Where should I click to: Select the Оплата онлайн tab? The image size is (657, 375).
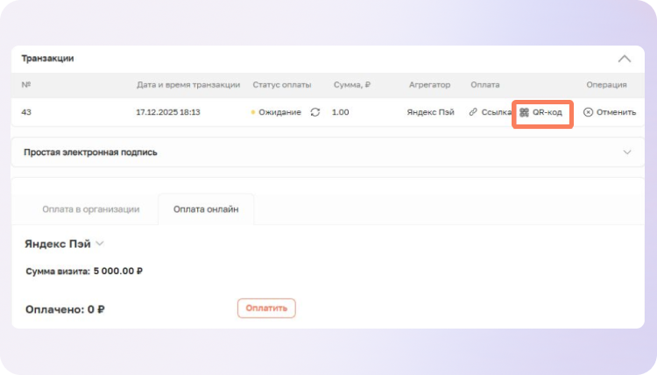[x=206, y=209]
